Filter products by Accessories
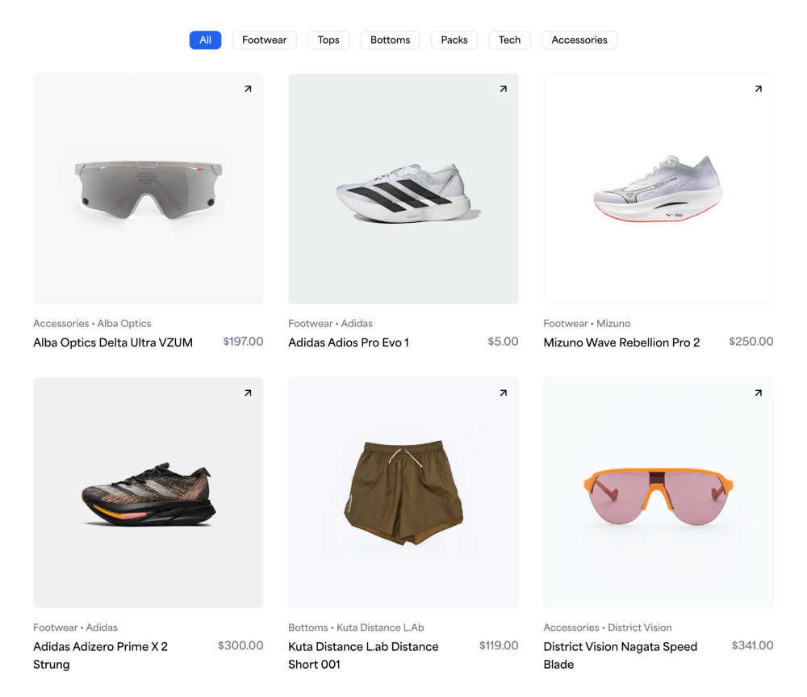The width and height of the screenshot is (807, 697). (x=579, y=40)
